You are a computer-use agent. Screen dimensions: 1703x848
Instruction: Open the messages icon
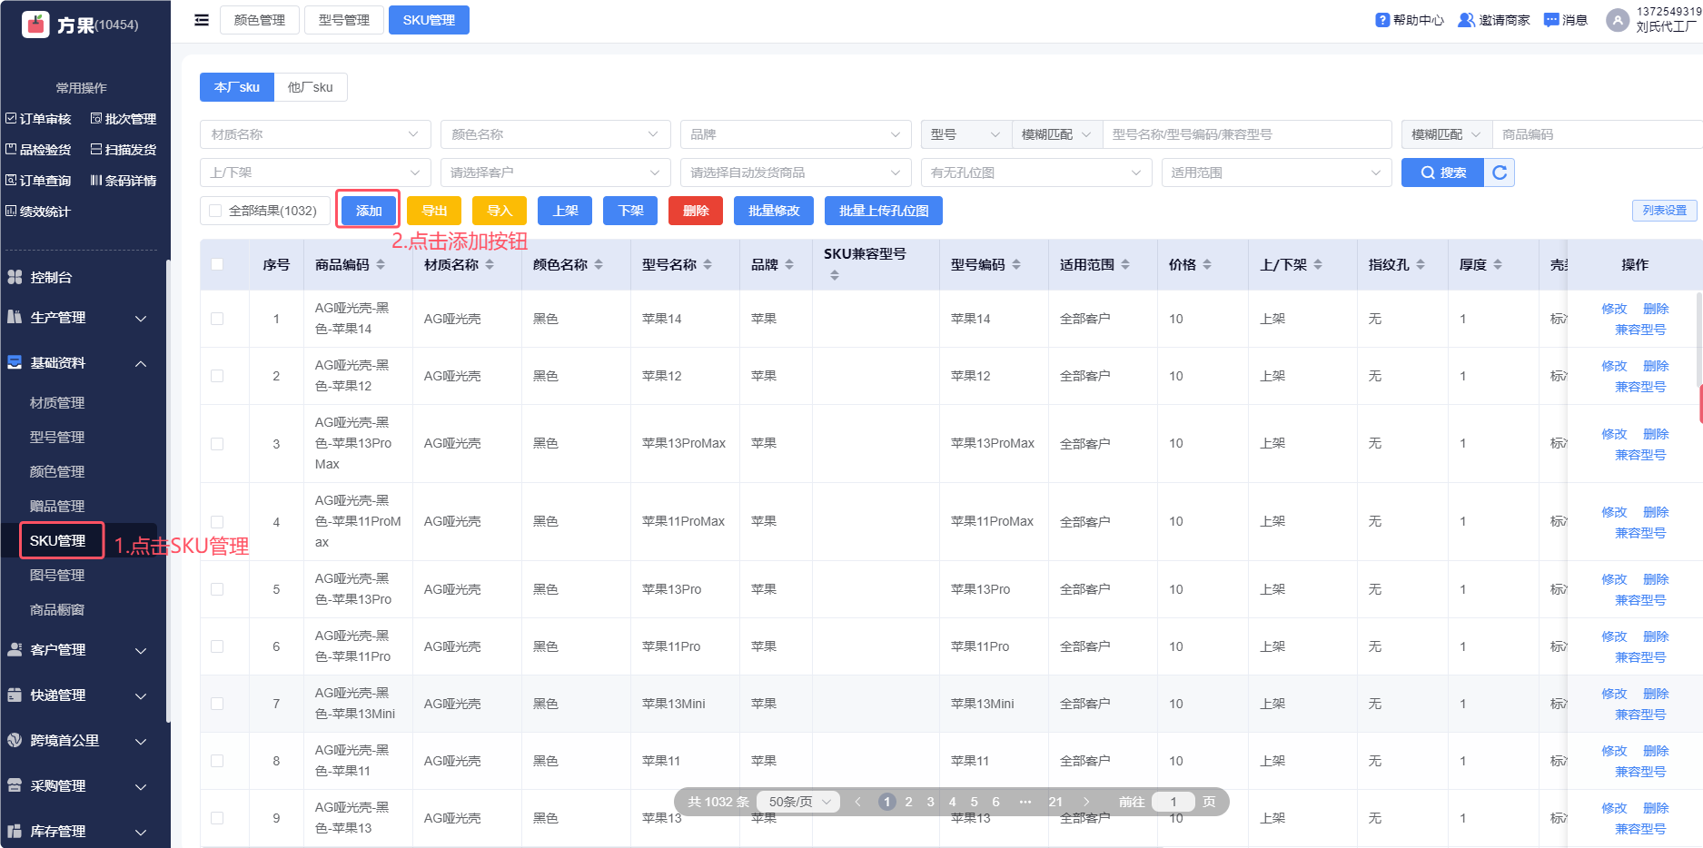(1551, 20)
